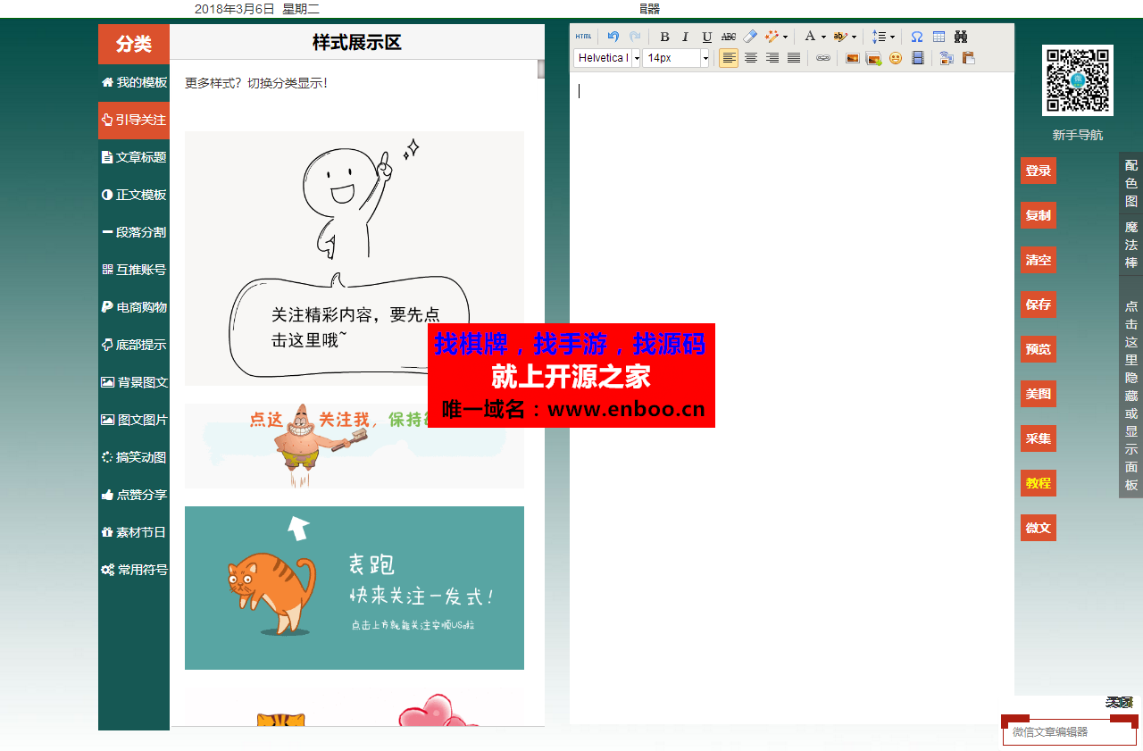Open the font color dropdown arrow
Image resolution: width=1143 pixels, height=751 pixels.
[x=824, y=37]
